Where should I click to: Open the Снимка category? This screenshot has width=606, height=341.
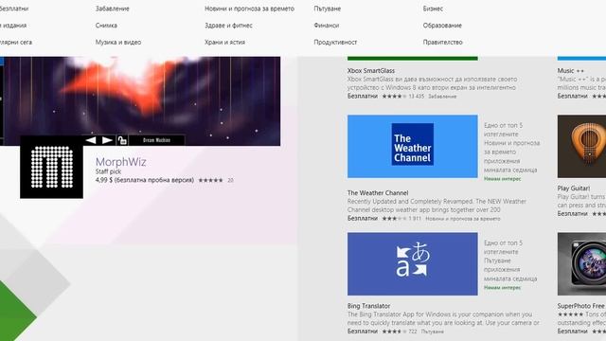[x=106, y=26]
